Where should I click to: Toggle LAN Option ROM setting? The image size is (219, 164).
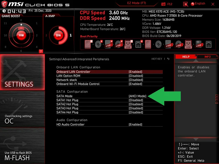pos(109,76)
